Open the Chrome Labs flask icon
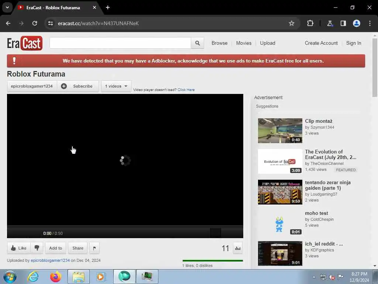The image size is (378, 284). coord(330,23)
